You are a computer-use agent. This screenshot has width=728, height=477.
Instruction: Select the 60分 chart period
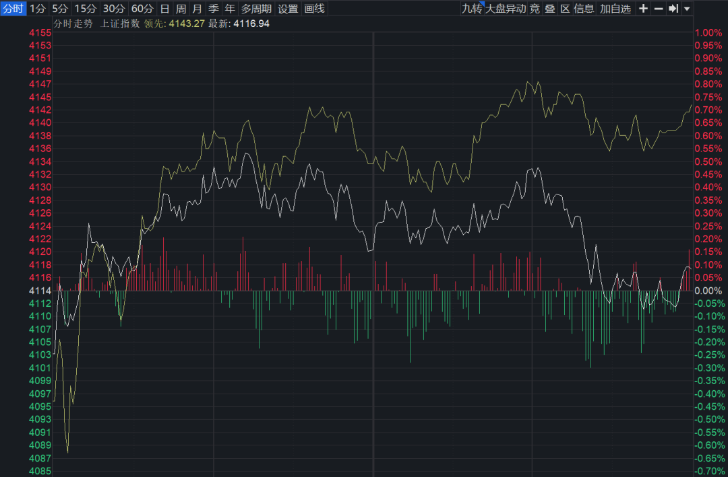tap(142, 9)
